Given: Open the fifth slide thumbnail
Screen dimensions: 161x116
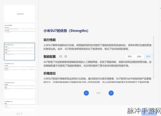Looking at the screenshot, I should click(x=20, y=90).
